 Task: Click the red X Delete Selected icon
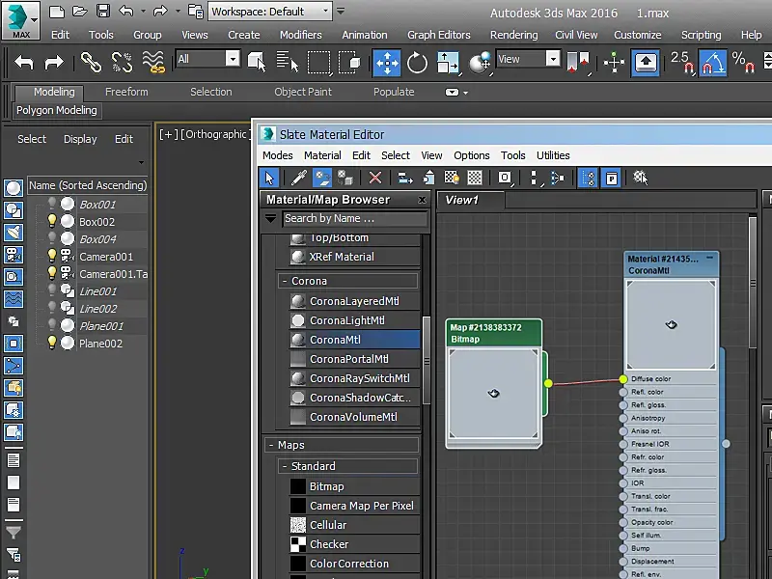point(375,179)
